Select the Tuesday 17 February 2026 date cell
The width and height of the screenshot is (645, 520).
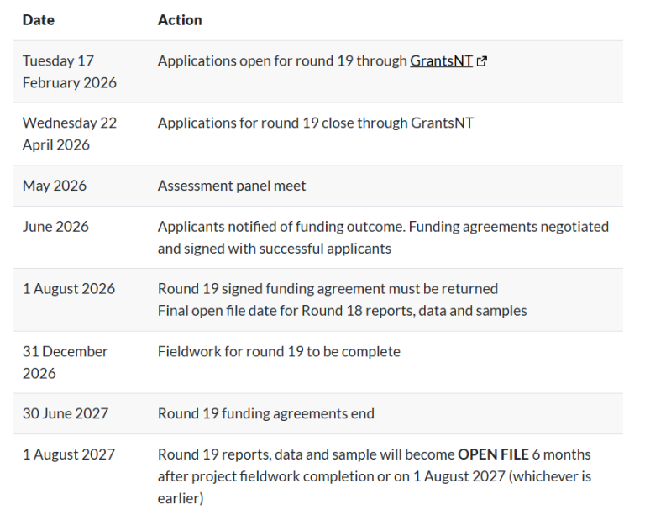(x=69, y=71)
